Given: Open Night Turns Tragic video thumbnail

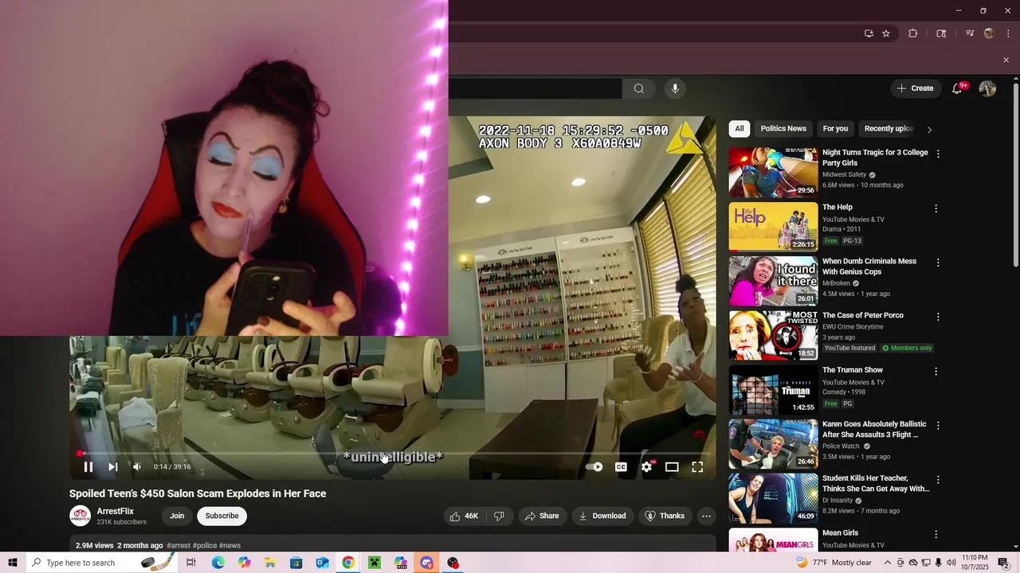Looking at the screenshot, I should point(773,172).
